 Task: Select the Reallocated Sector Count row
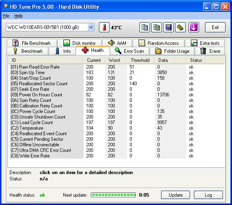pos(117,84)
